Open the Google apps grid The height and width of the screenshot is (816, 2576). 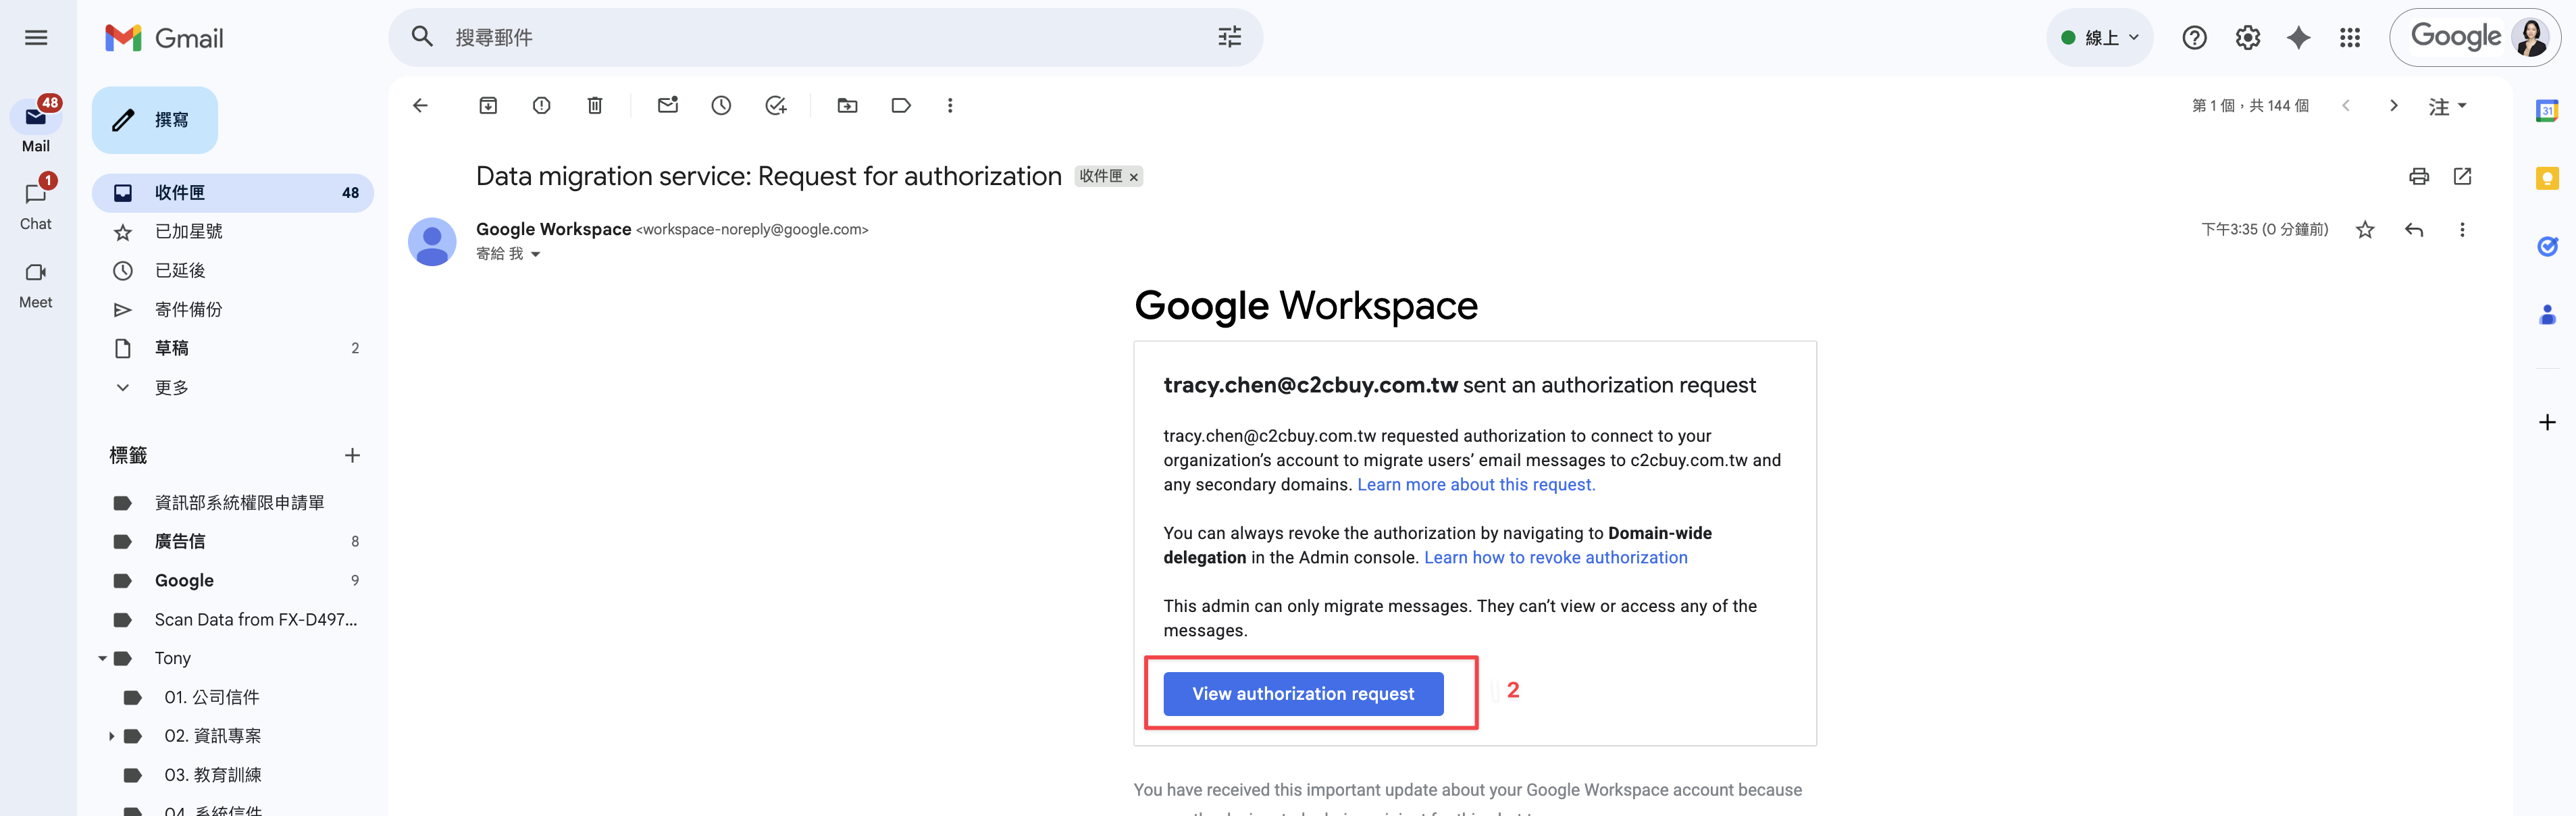click(2350, 38)
